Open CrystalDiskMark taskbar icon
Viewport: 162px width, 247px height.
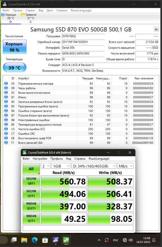tap(66, 240)
